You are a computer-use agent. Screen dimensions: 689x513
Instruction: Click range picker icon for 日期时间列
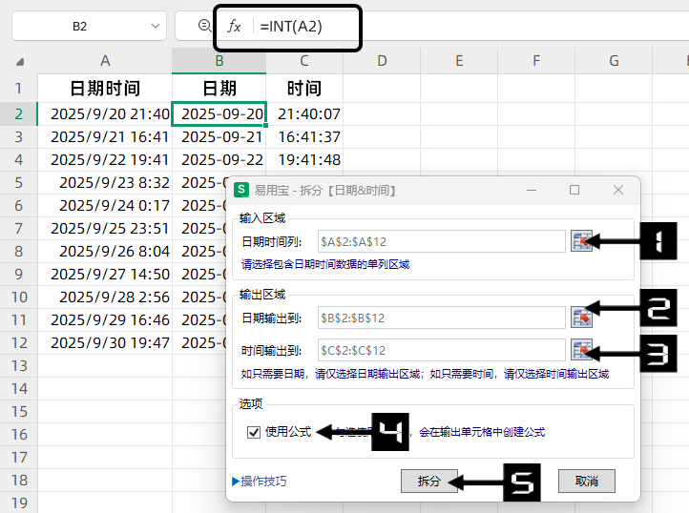point(581,241)
